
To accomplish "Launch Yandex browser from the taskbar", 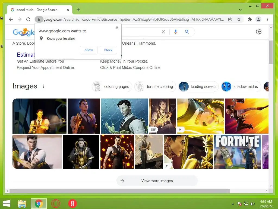I will 72,204.
